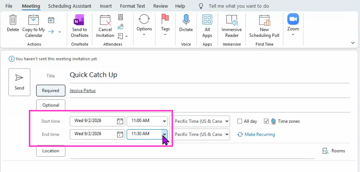Switch to the Review tab
Image resolution: width=360 pixels, height=172 pixels.
coord(161,6)
